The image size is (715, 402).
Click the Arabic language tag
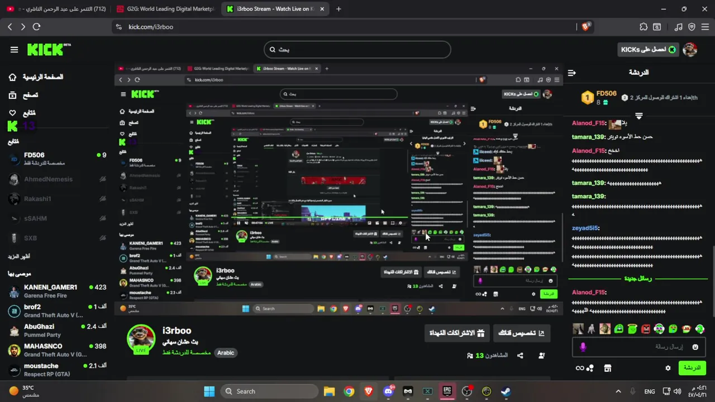pos(226,353)
